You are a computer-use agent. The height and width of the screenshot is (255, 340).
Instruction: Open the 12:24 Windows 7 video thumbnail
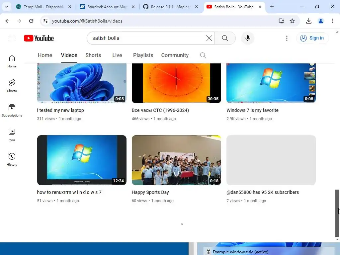click(82, 160)
